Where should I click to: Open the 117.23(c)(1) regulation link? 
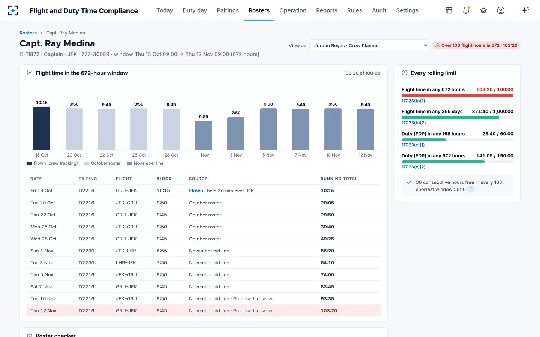click(413, 145)
